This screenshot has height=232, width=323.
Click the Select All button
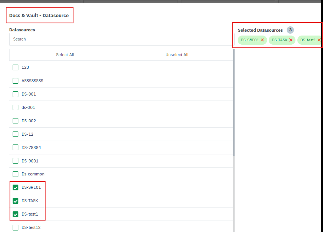coord(65,55)
